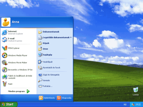This screenshot has height=107, width=143.
Task: Click the tray notification icon near clock
Action: pos(133,104)
